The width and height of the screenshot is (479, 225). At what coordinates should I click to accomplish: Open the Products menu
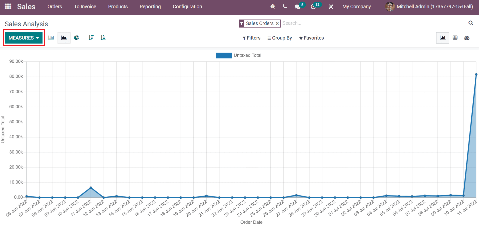point(118,7)
